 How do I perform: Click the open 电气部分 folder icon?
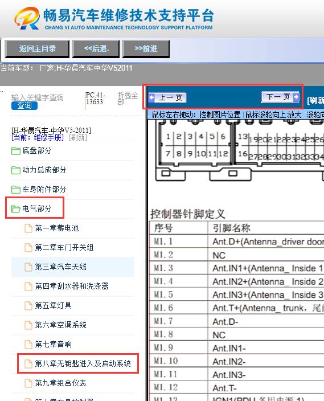(x=16, y=209)
